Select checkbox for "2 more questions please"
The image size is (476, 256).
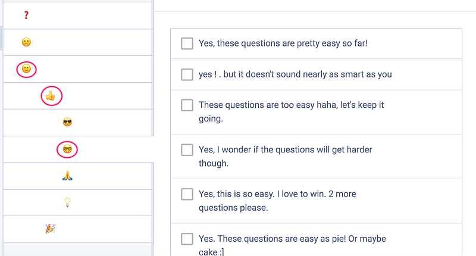(x=187, y=194)
